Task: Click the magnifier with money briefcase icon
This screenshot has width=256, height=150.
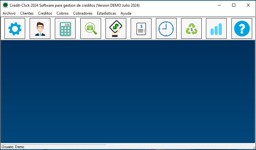Action: point(91,29)
